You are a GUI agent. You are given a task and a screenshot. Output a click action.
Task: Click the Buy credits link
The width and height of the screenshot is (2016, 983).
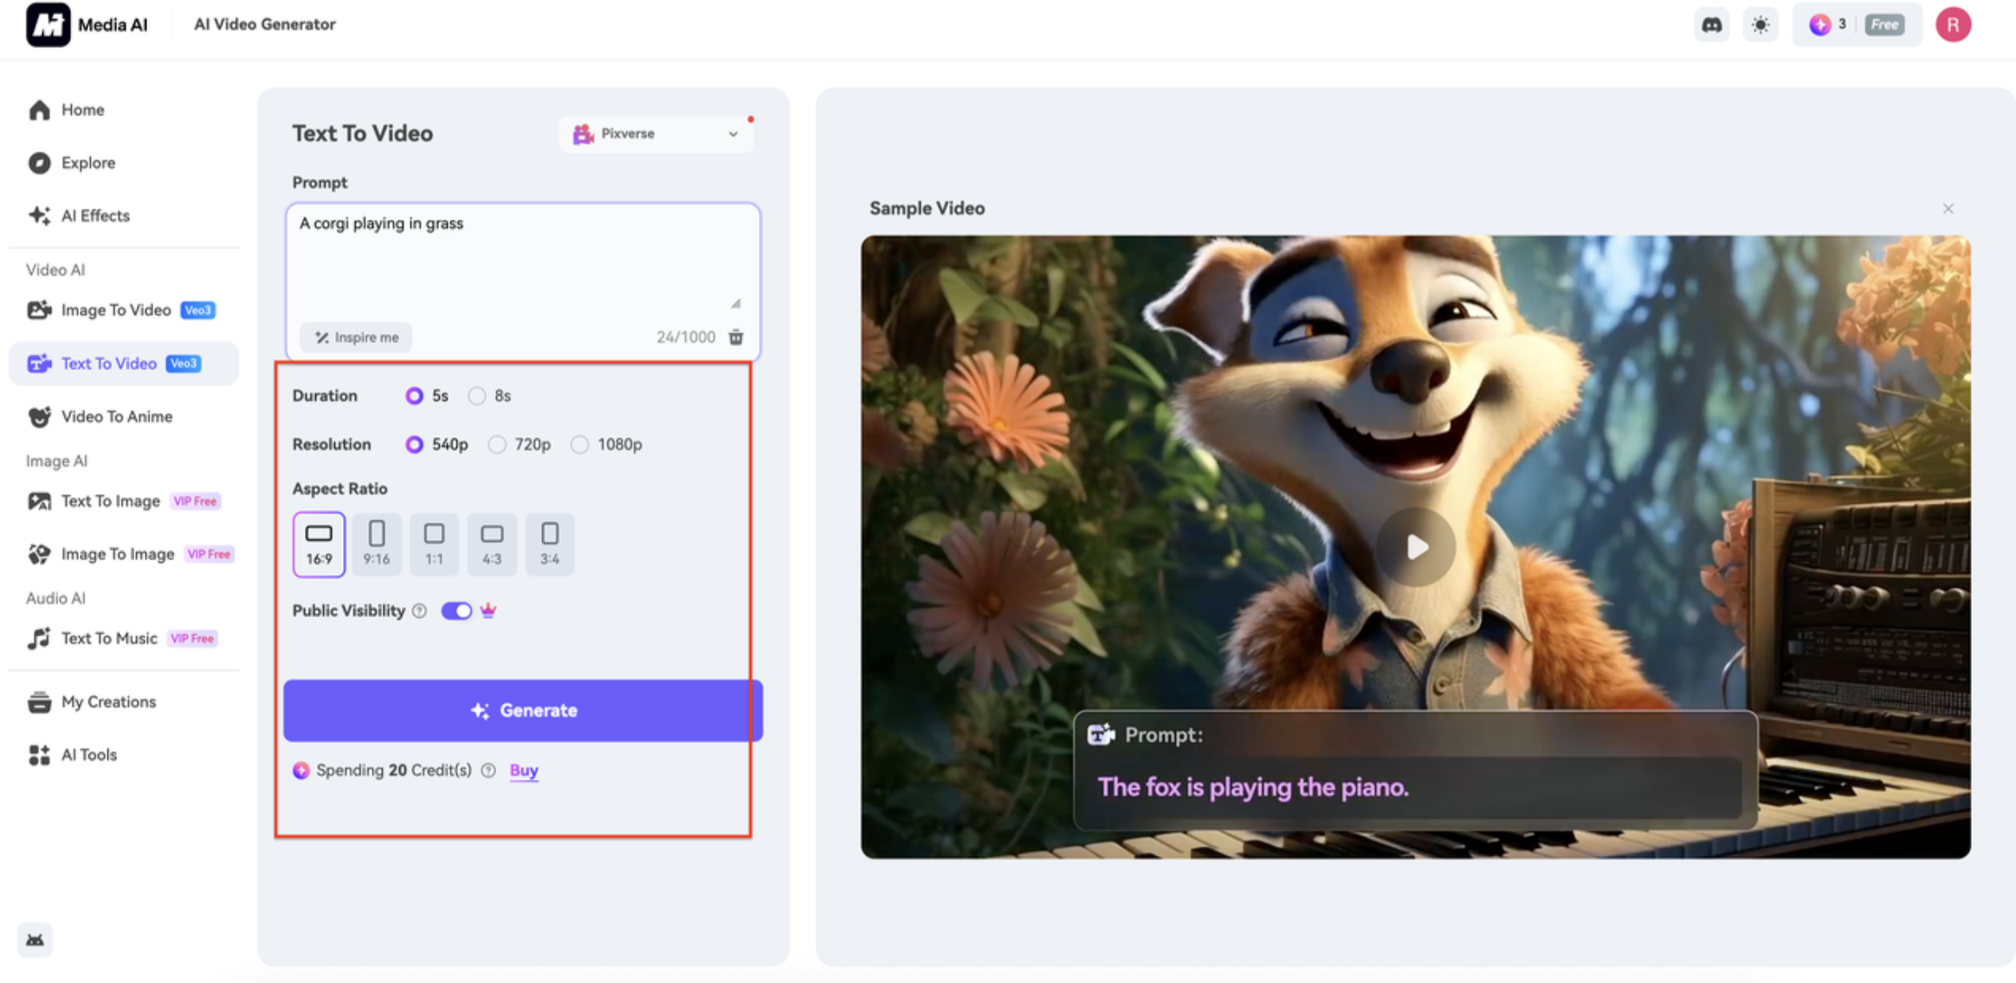point(523,770)
